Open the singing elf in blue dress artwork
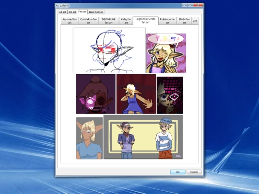The width and height of the screenshot is (259, 194). 136,94
